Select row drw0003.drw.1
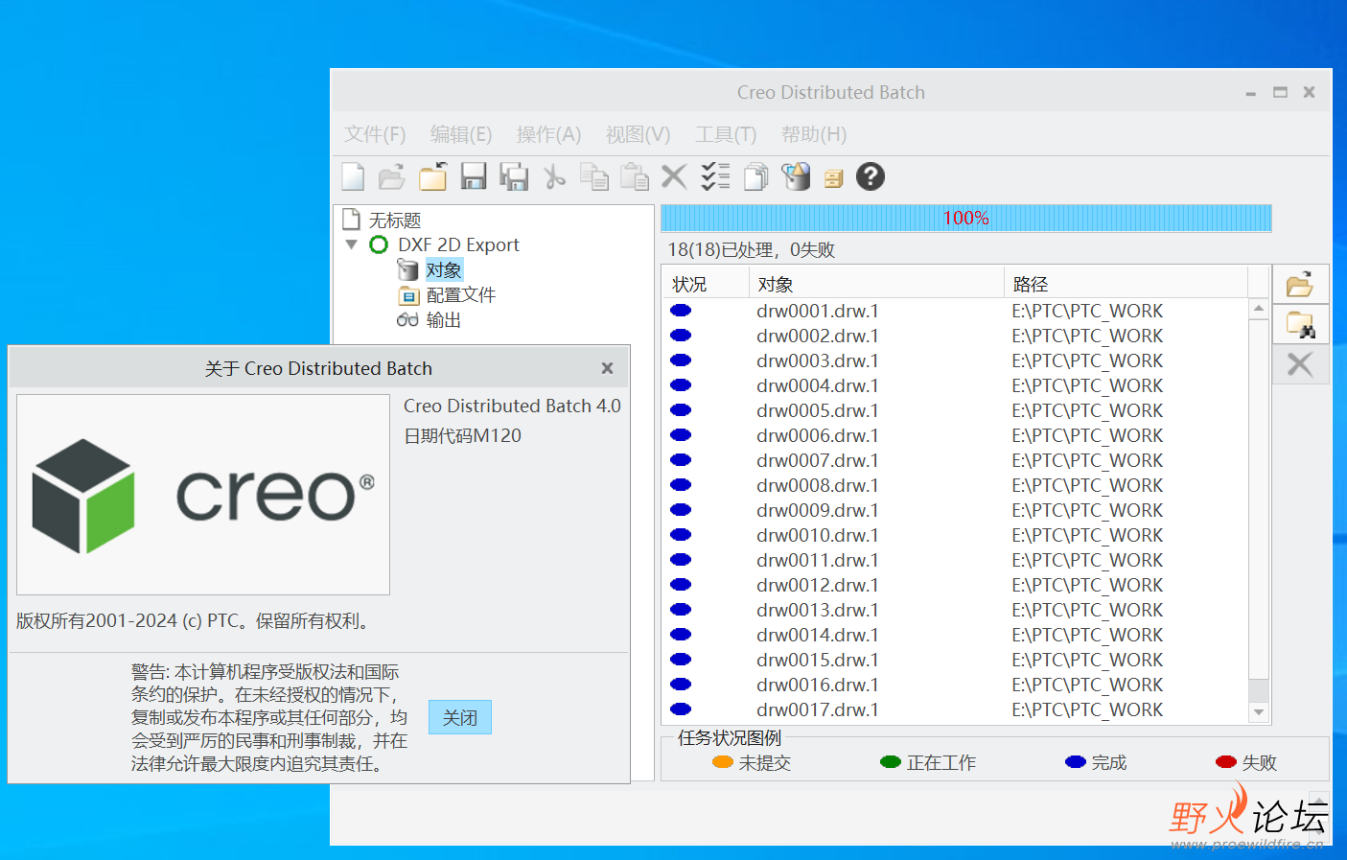Image resolution: width=1347 pixels, height=860 pixels. 956,360
